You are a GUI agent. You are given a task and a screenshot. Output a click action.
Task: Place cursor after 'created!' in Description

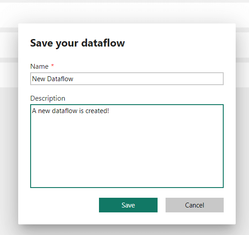(109, 111)
